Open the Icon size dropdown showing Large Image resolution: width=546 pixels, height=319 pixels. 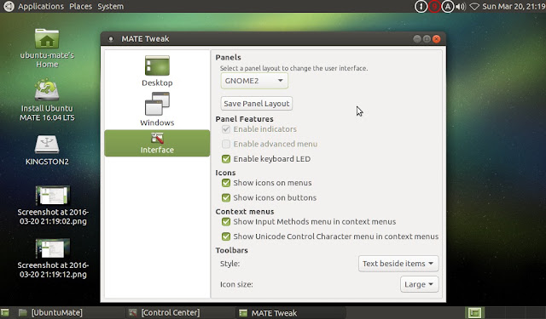coord(419,285)
